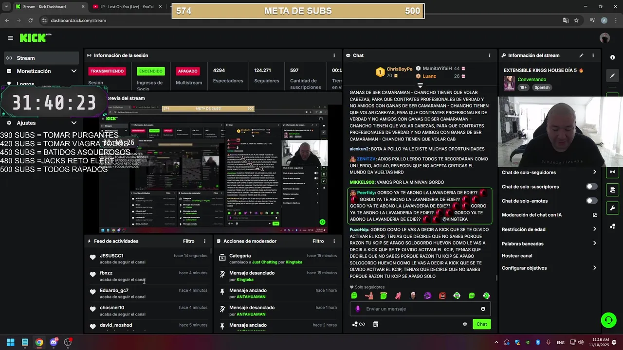Click the broadcast signal icon in sidebar
This screenshot has height=350, width=623.
tap(612, 172)
